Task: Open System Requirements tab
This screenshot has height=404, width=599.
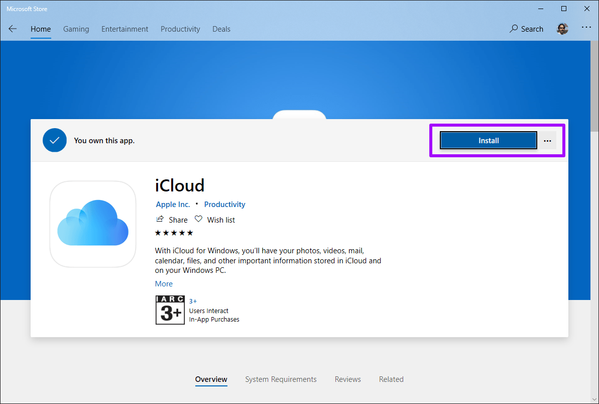Action: tap(281, 379)
